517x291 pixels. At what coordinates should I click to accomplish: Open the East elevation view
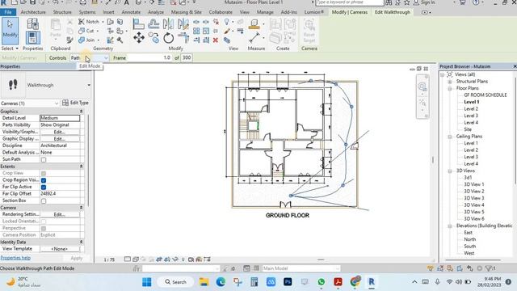(x=468, y=233)
